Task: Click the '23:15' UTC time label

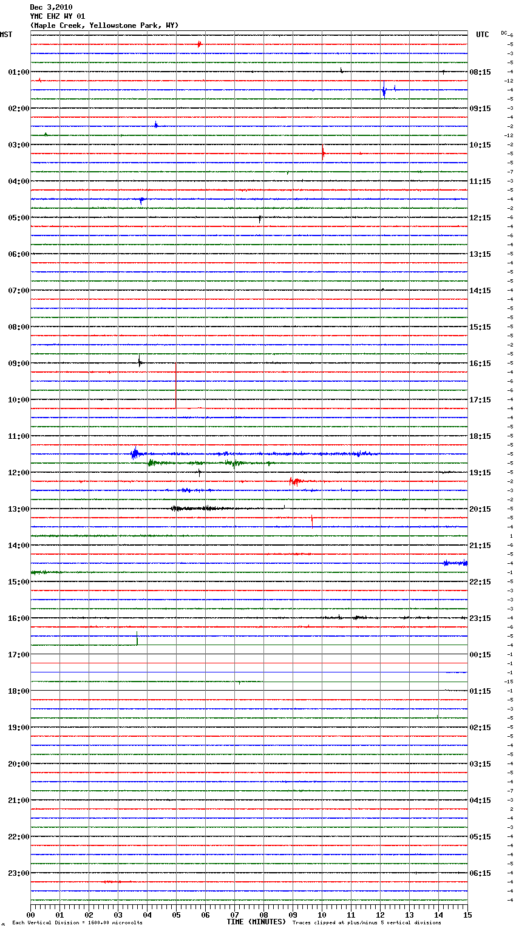Action: pyautogui.click(x=480, y=618)
